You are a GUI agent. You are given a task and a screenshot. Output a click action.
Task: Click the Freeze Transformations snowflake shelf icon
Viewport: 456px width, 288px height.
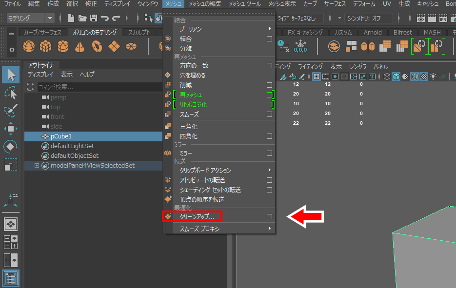(300, 46)
